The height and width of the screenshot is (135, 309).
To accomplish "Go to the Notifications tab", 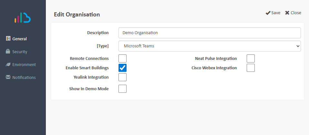I will click(24, 77).
